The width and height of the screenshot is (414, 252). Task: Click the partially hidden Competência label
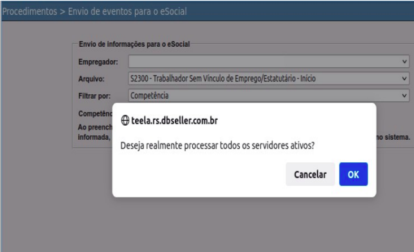coord(95,113)
